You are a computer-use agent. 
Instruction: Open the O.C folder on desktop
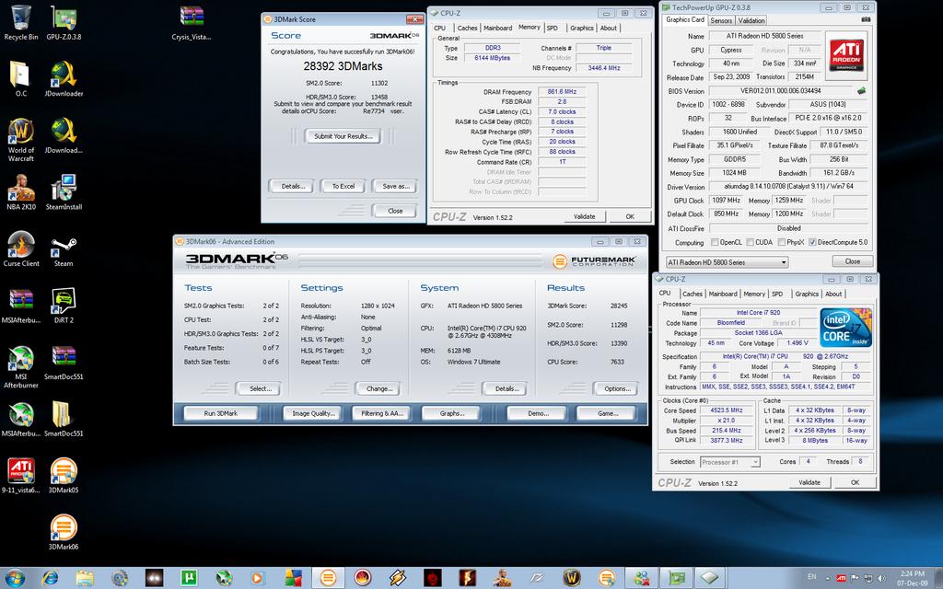coord(21,79)
